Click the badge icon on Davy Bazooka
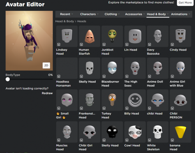 pos(149,44)
